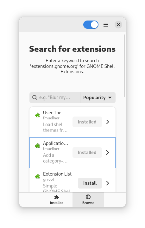
Task: Toggle the global extensions switch off
Action: pyautogui.click(x=91, y=25)
